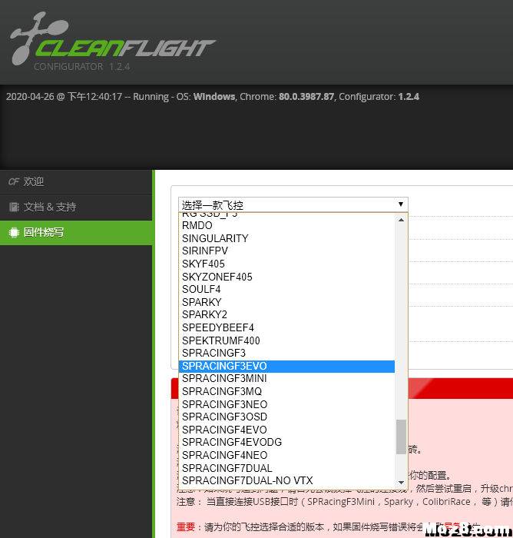This screenshot has width=513, height=538.
Task: Pick SOULF4 from the list
Action: (286, 290)
